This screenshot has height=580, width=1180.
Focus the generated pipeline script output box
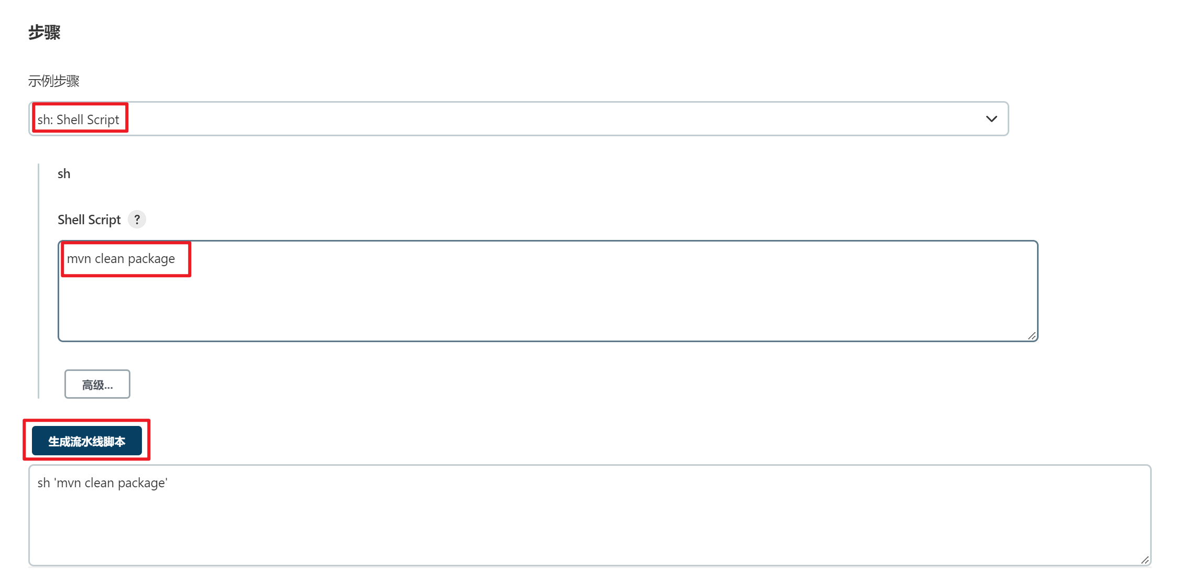coord(590,516)
